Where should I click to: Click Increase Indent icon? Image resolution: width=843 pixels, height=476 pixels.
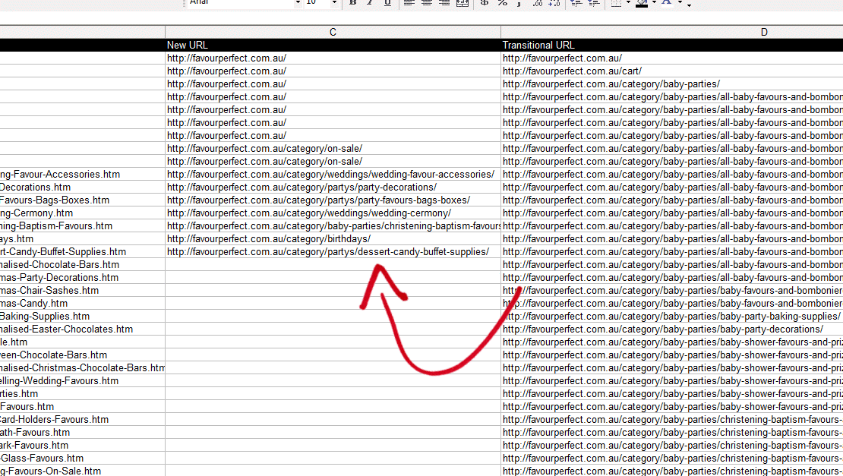click(x=594, y=3)
